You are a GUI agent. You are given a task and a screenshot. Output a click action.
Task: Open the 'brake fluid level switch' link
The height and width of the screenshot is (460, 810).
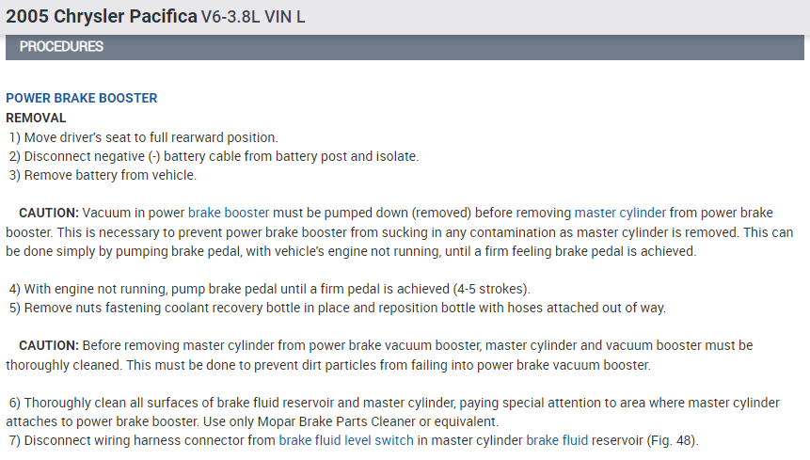345,440
